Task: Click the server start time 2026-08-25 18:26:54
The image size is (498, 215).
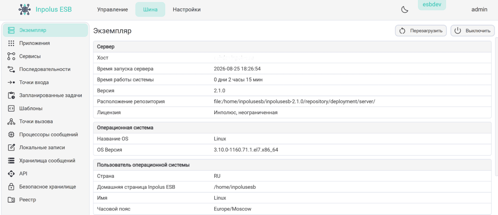Action: point(237,69)
